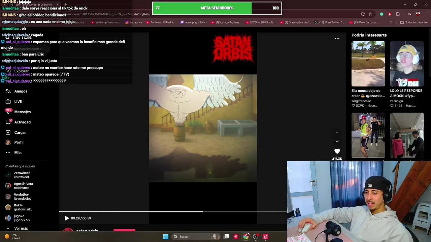The height and width of the screenshot is (242, 431).
Task: Open Arc North X Rival bookmark
Action: (161, 23)
